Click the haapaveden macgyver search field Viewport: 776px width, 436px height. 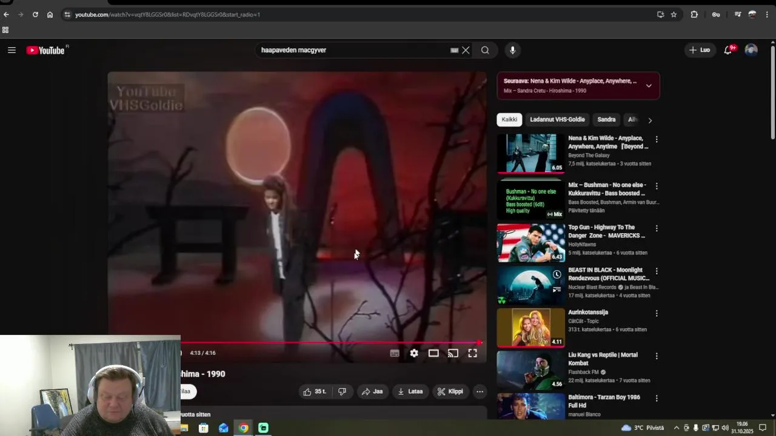353,50
